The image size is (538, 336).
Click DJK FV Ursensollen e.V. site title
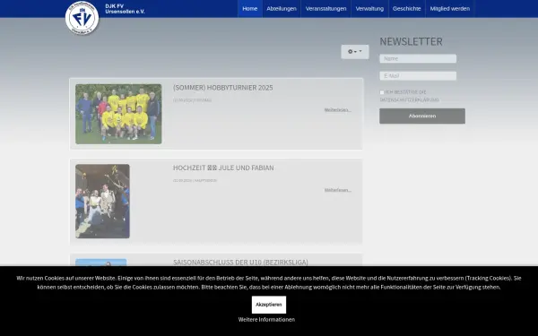coord(125,9)
